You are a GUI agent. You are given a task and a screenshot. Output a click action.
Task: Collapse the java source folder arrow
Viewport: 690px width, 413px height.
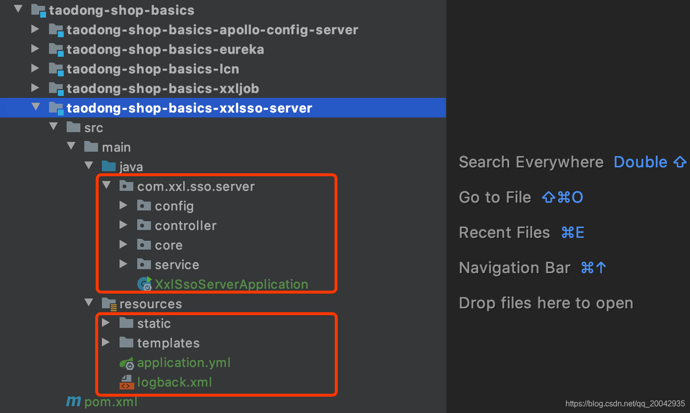pos(89,165)
